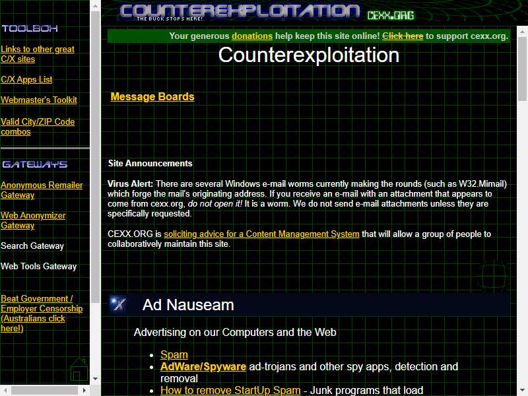Open Links to other great C/X sites
Screen dimensions: 528x396
pyautogui.click(x=38, y=54)
